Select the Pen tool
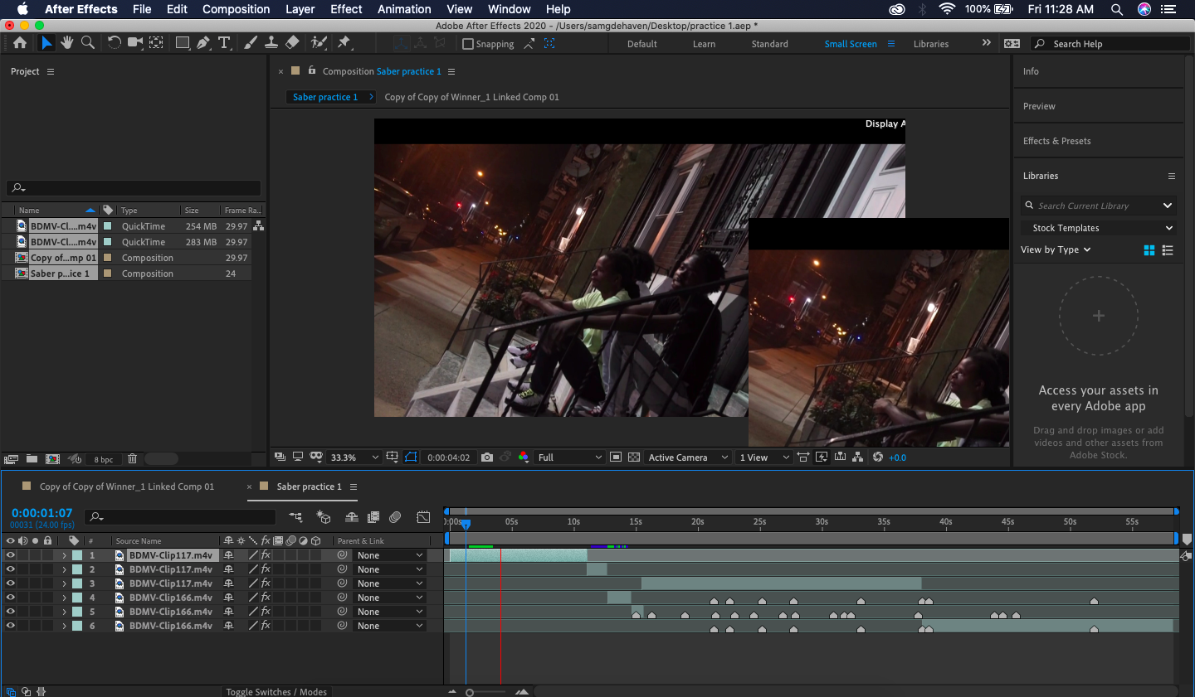This screenshot has width=1195, height=697. coord(204,42)
